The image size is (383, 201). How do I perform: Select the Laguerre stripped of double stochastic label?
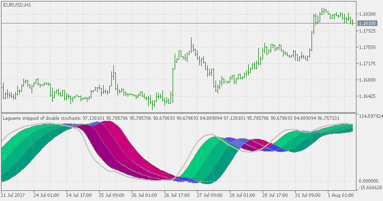[42, 118]
